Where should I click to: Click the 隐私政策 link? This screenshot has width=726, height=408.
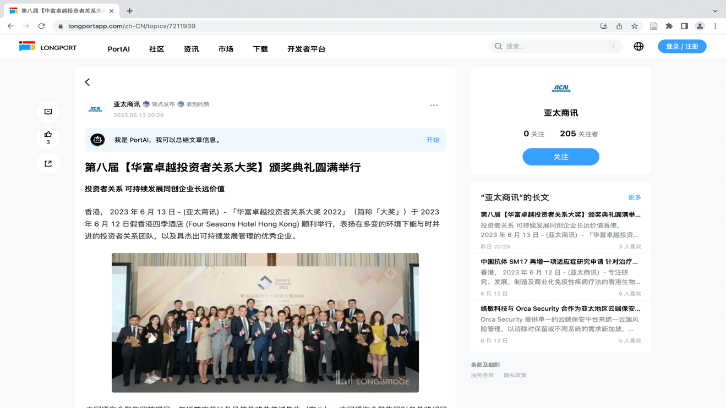coord(515,375)
